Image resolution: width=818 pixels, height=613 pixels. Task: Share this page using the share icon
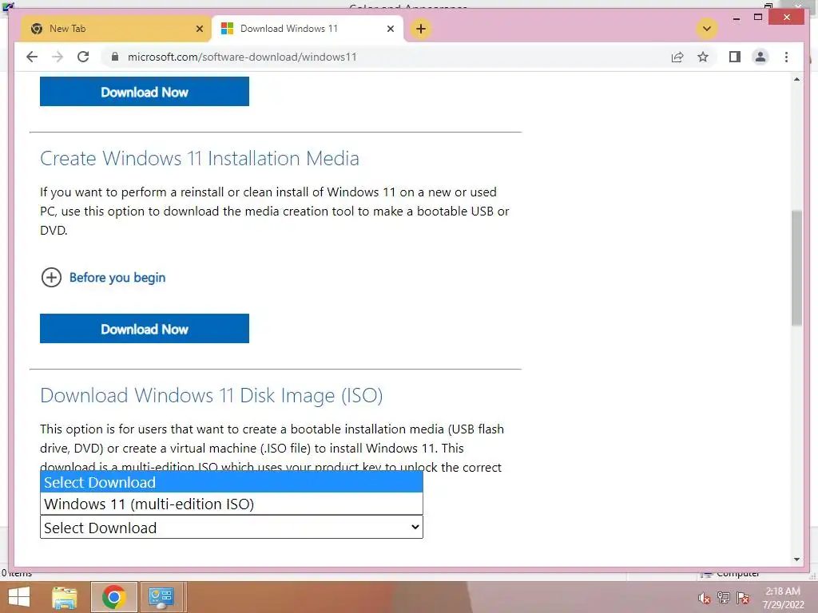point(677,57)
